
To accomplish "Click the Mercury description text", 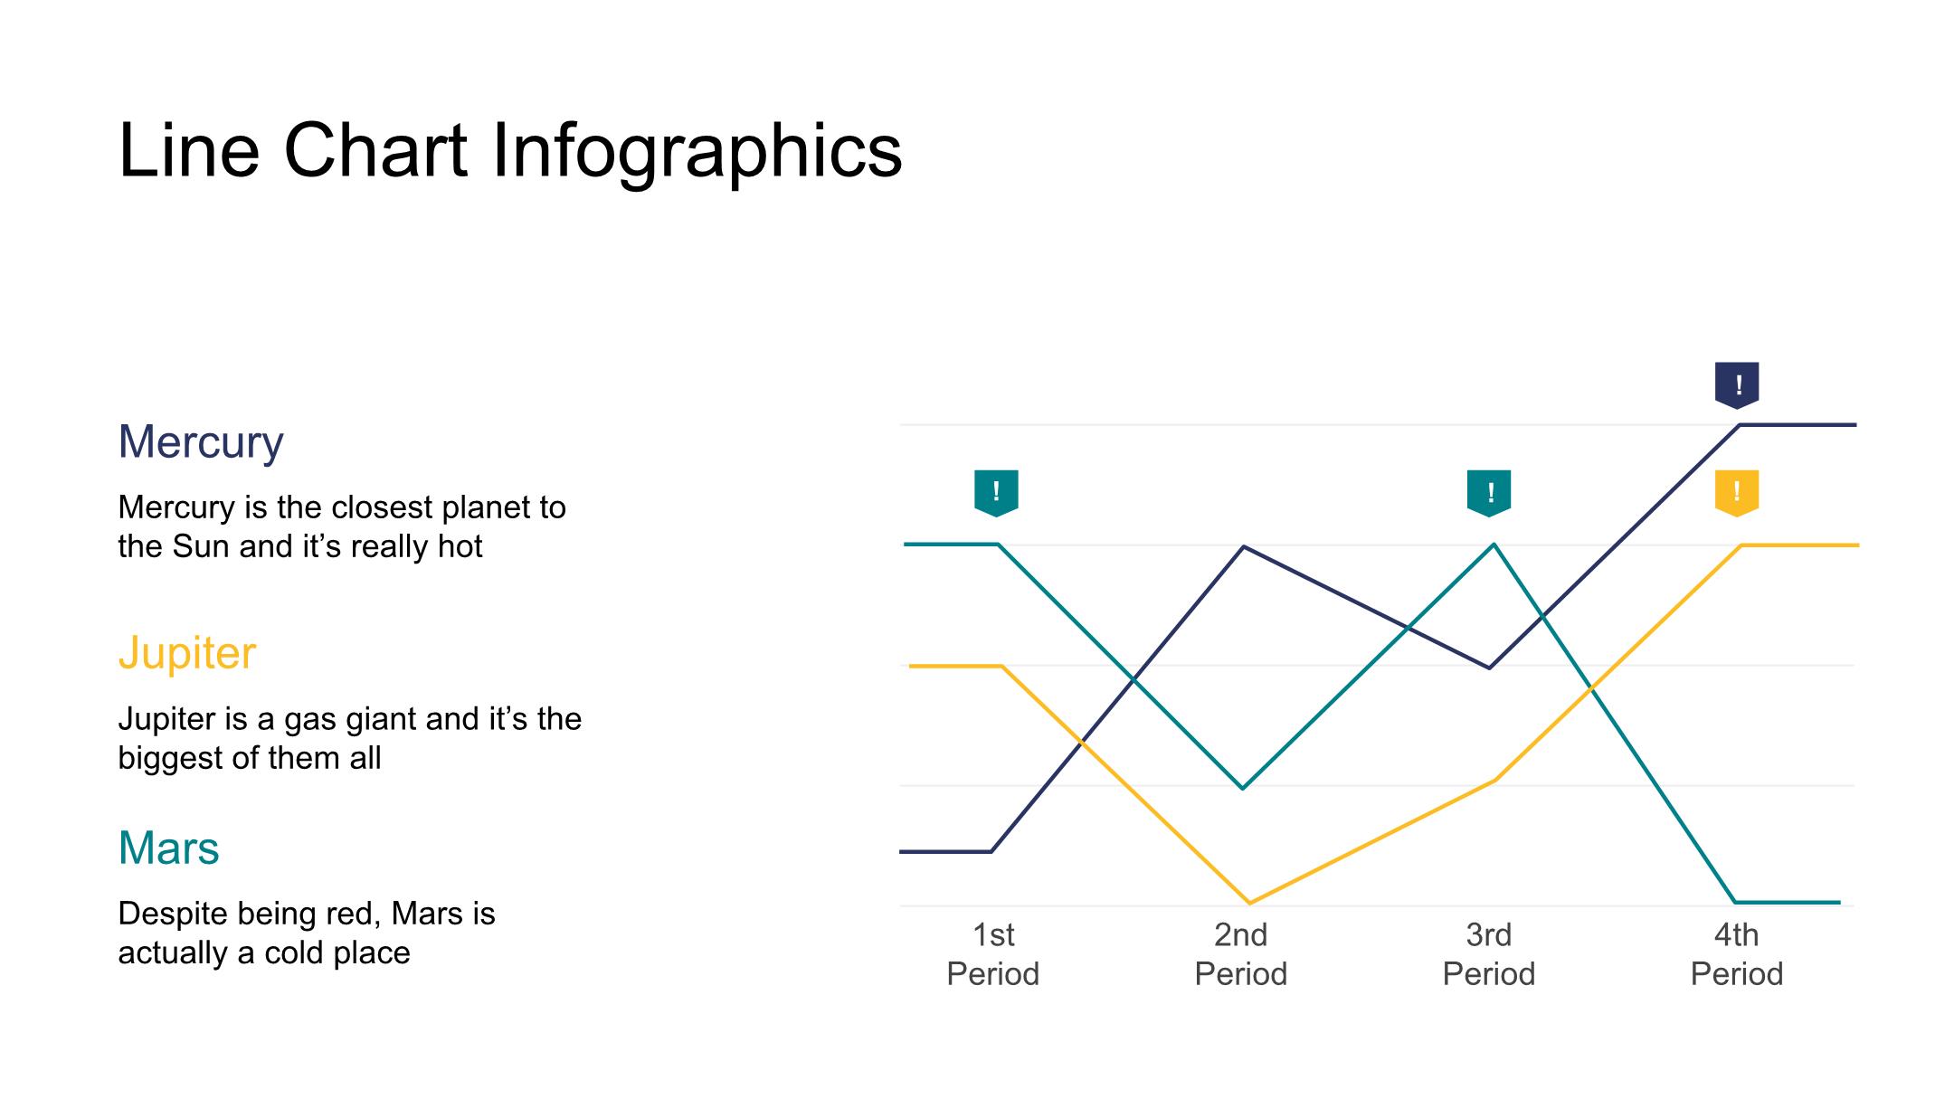I will click(x=342, y=526).
